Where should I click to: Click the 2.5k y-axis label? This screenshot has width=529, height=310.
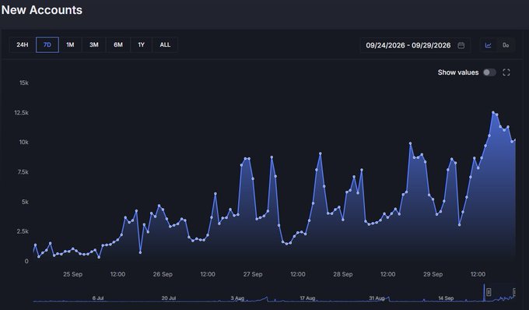23,231
